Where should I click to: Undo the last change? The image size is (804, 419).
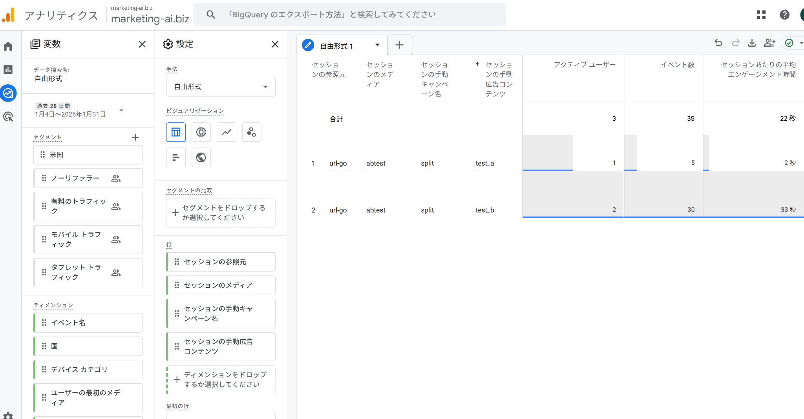pyautogui.click(x=718, y=43)
